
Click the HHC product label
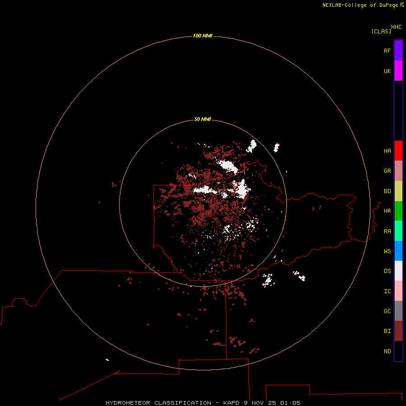point(397,27)
